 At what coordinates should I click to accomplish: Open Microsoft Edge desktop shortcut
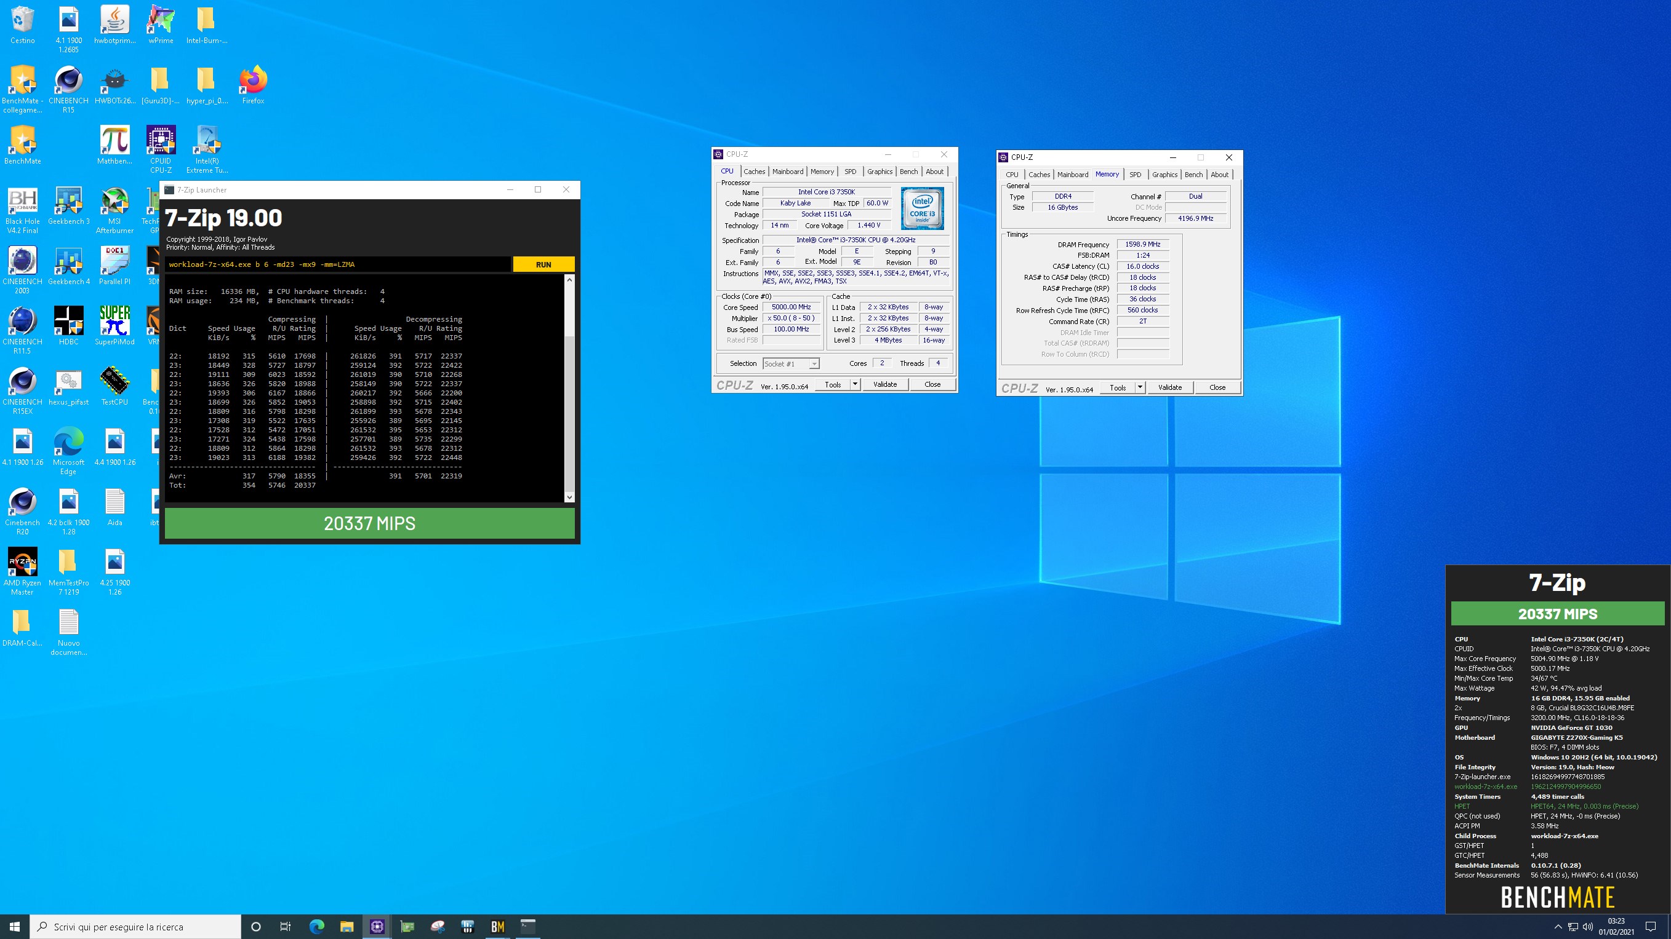click(69, 451)
